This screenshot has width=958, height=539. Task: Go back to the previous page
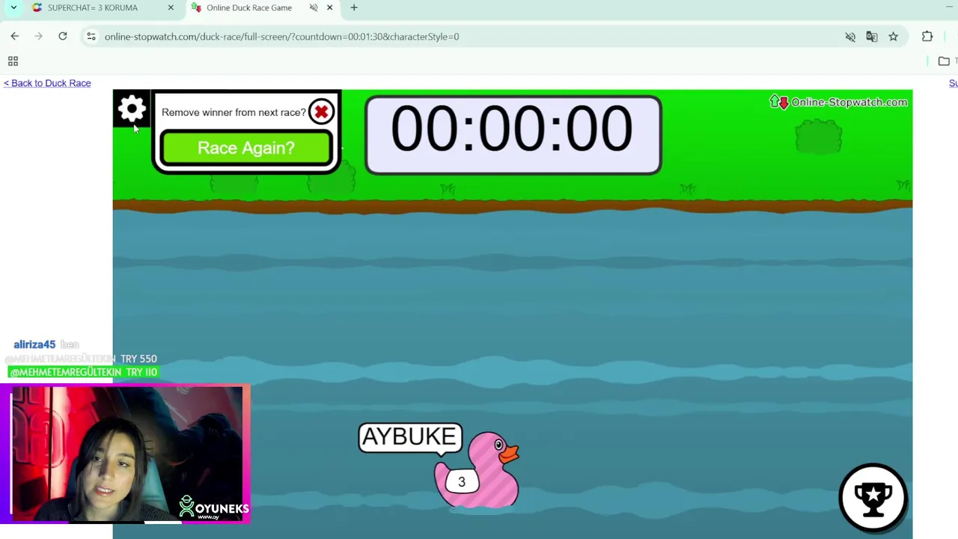coord(15,36)
